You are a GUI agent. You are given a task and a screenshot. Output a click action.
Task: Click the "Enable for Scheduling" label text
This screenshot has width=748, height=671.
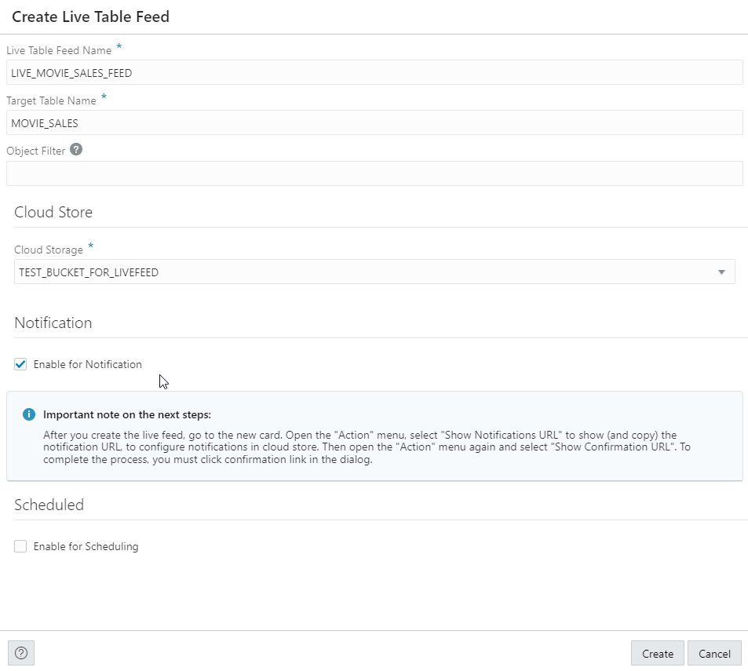[x=86, y=546]
